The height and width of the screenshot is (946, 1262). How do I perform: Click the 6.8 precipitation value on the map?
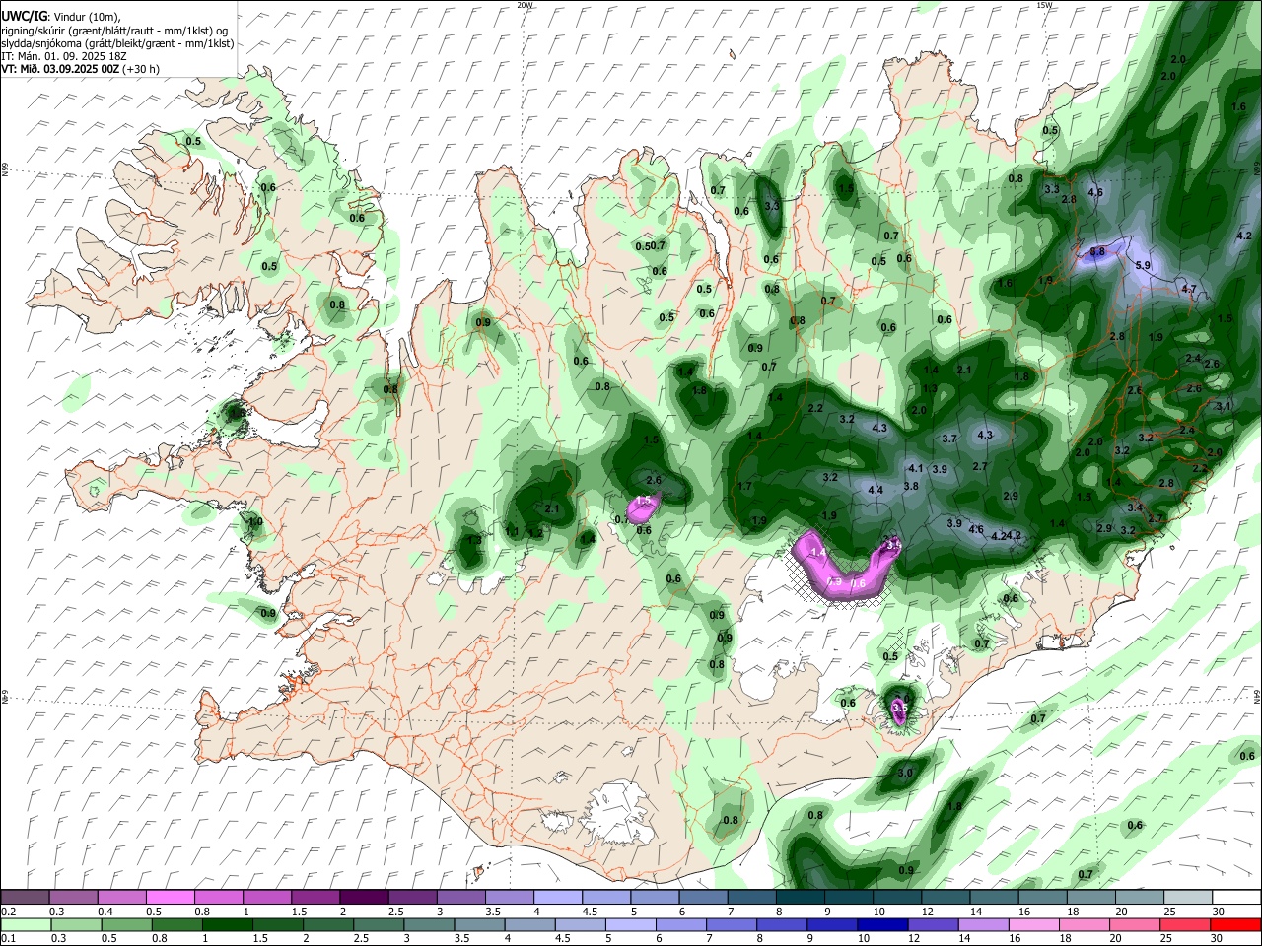(x=1097, y=252)
